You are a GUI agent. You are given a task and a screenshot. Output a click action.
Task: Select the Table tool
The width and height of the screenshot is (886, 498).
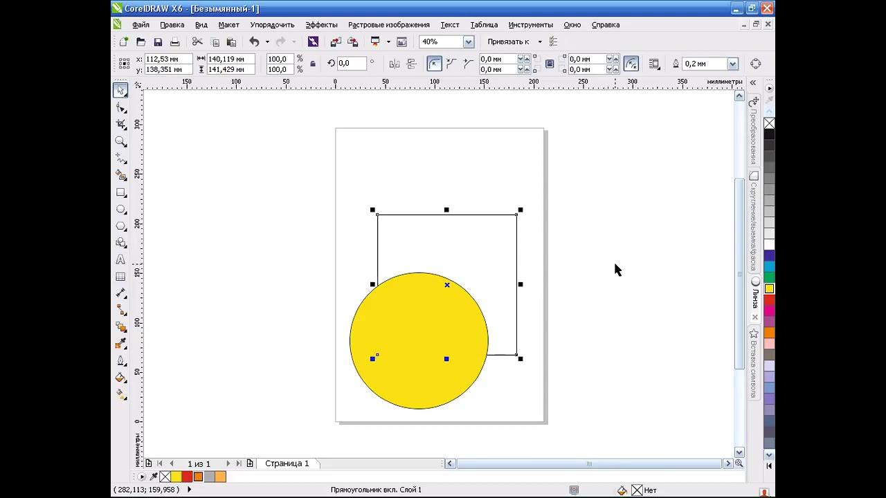coord(121,277)
